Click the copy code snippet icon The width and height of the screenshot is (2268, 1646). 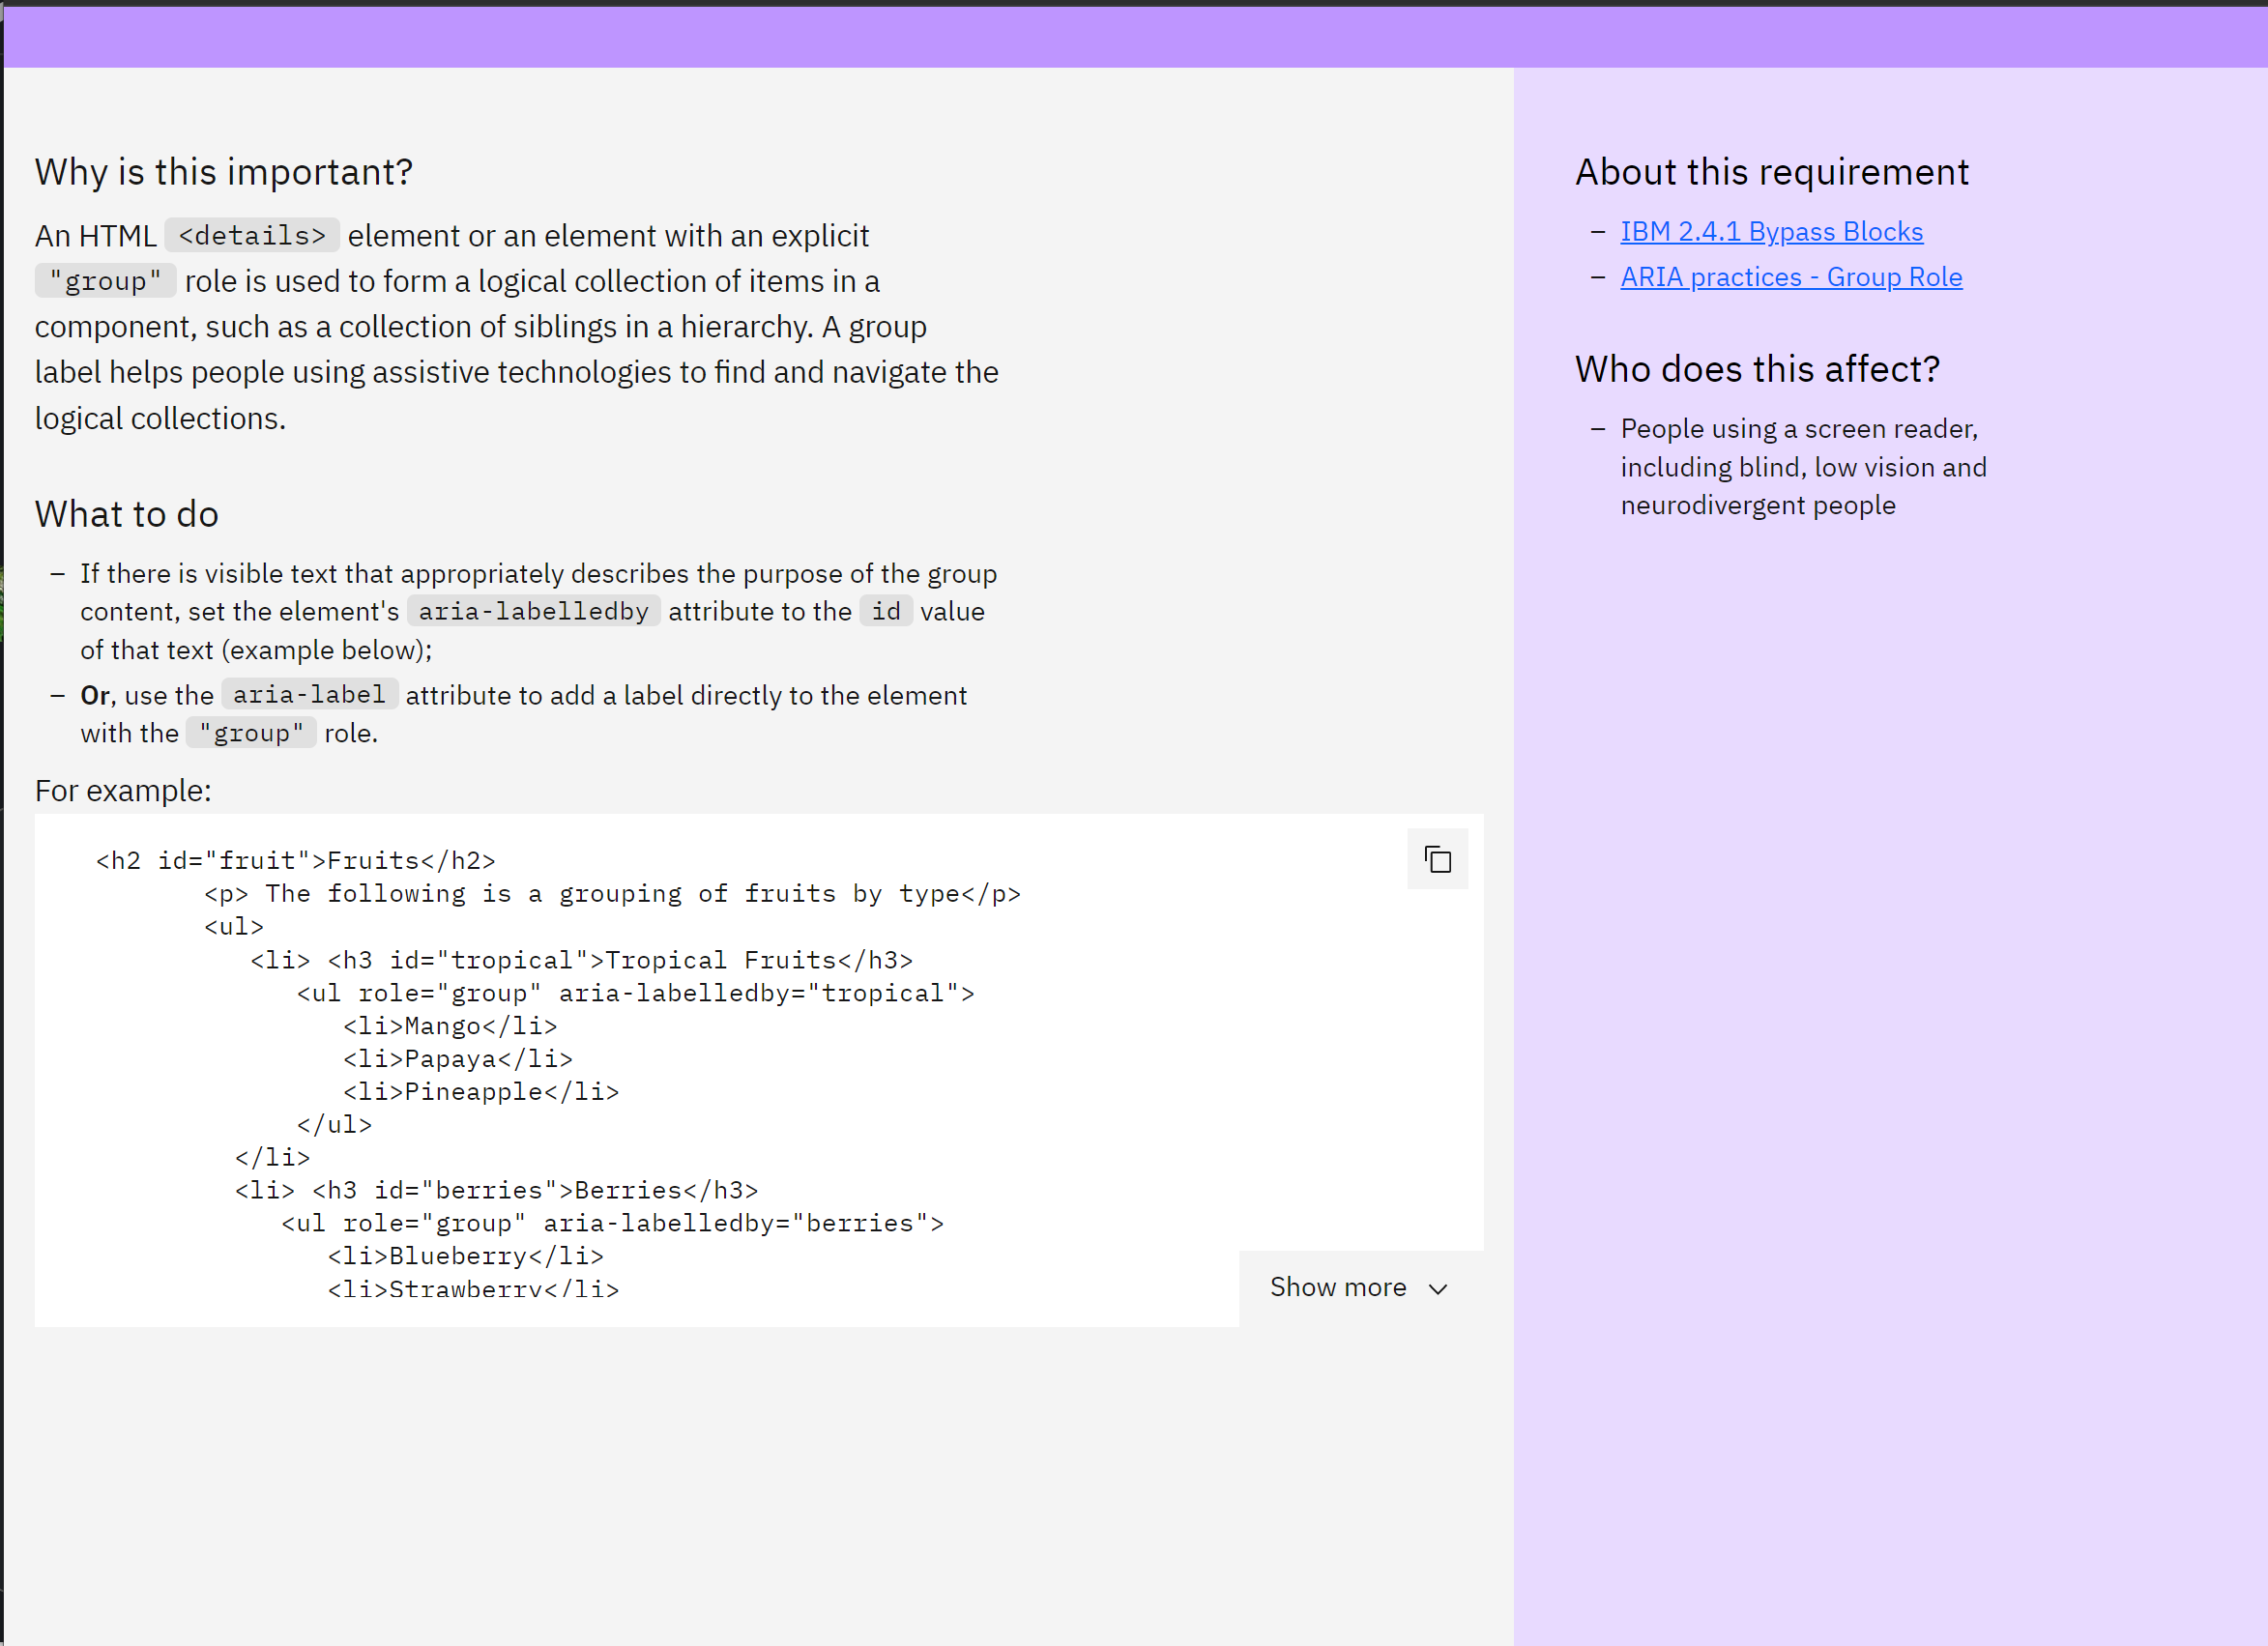coord(1438,859)
